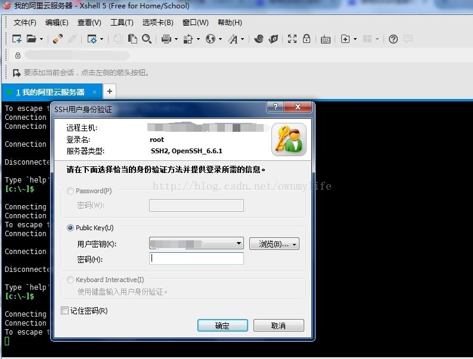
Task: Close the 我的阿里云服务器 tab
Action: pyautogui.click(x=94, y=92)
